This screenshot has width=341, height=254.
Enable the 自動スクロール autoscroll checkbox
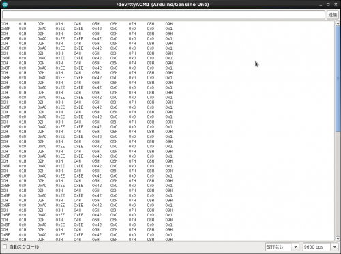click(5, 246)
